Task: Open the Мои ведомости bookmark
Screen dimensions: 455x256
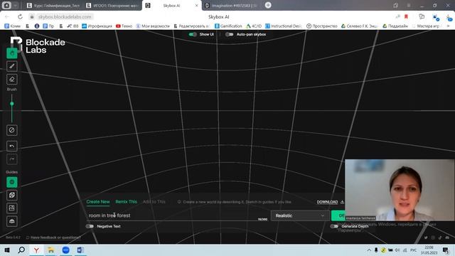Action: coord(153,26)
